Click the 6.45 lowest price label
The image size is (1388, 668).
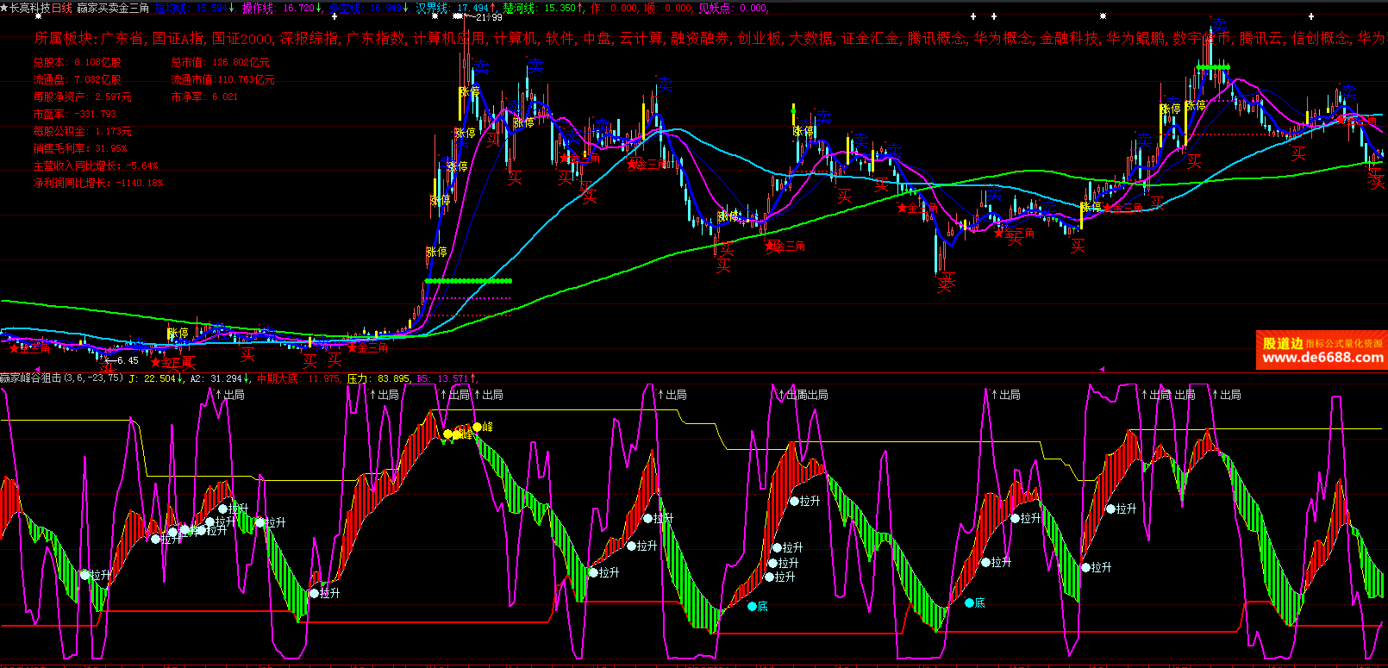pyautogui.click(x=126, y=360)
